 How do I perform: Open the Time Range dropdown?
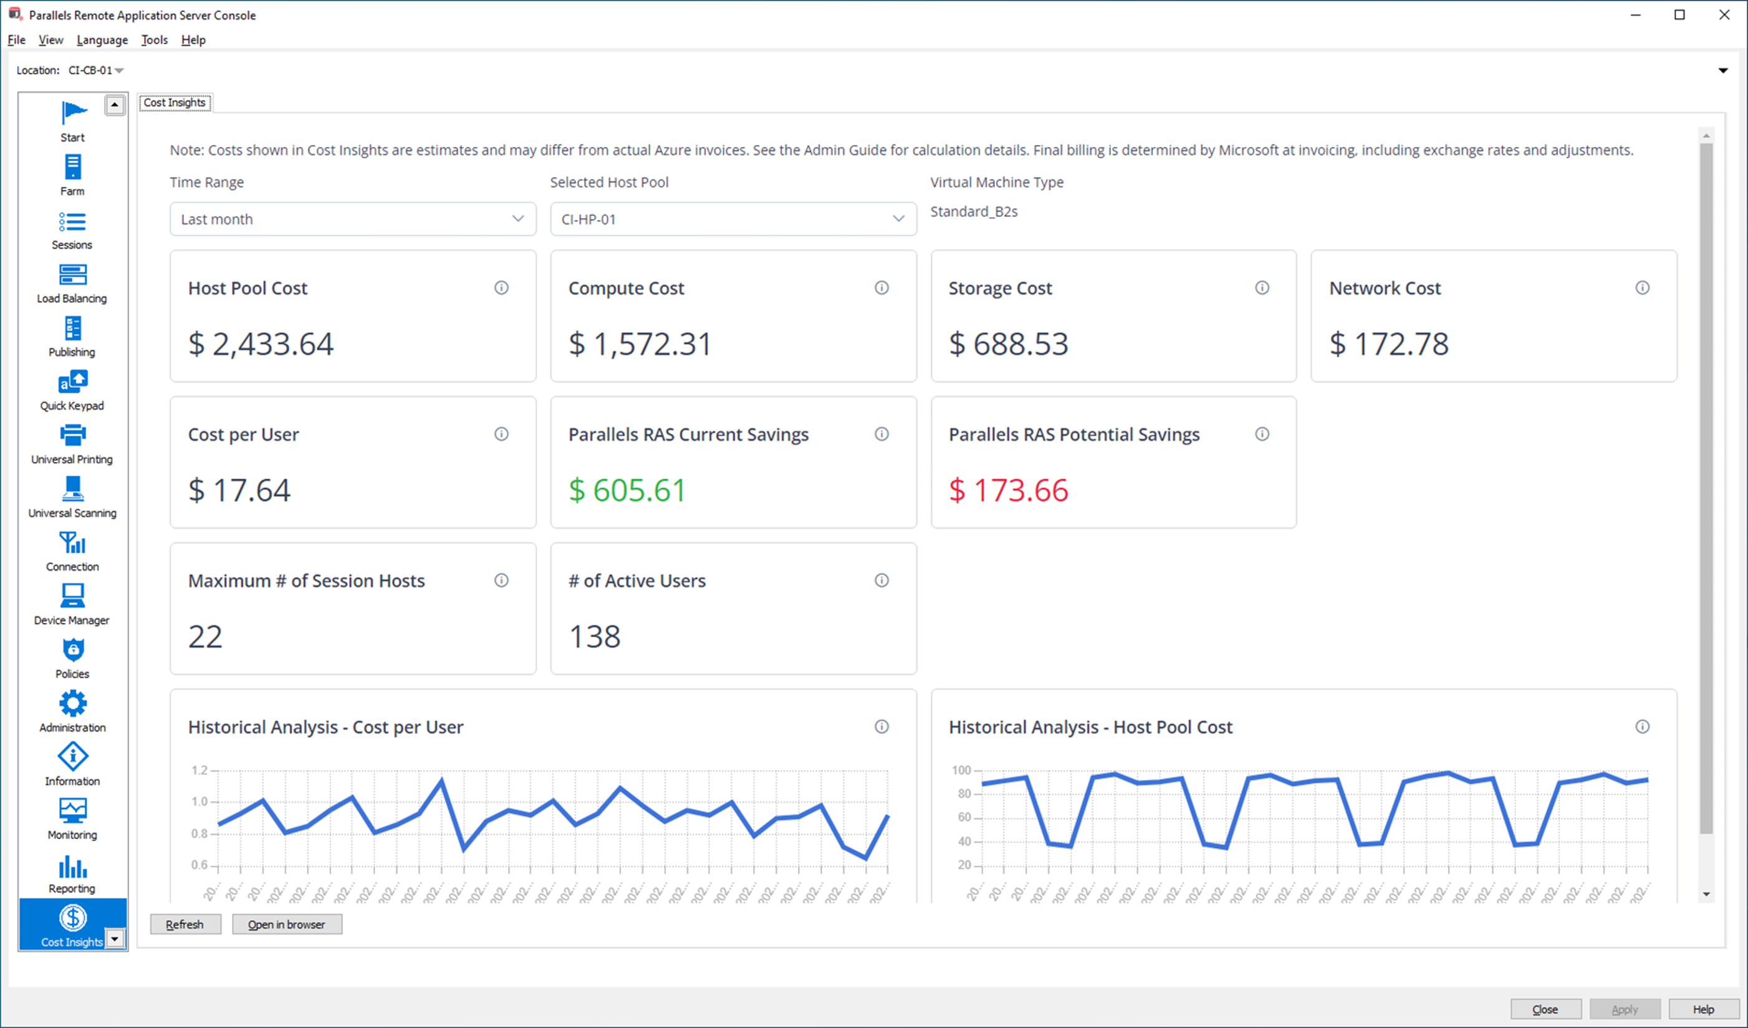click(353, 219)
